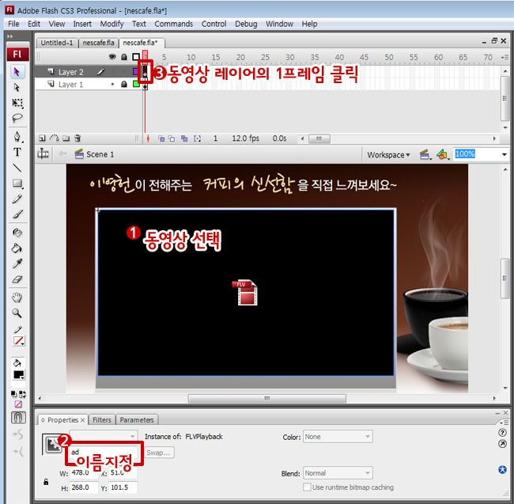The height and width of the screenshot is (504, 514).
Task: Select the Text tool
Action: [17, 152]
